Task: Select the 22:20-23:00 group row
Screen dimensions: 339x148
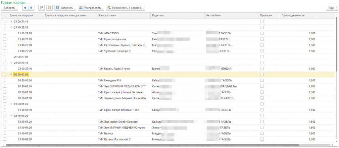Action: (x=168, y=57)
